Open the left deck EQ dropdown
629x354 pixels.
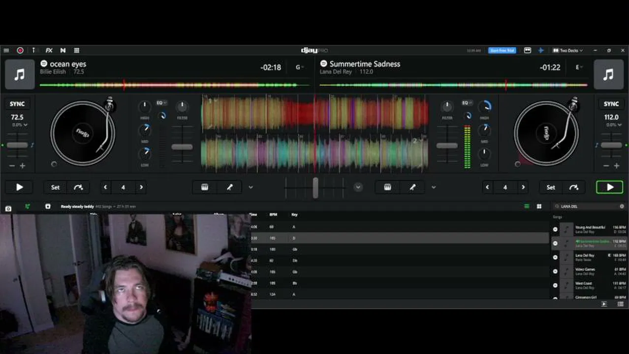pyautogui.click(x=161, y=103)
